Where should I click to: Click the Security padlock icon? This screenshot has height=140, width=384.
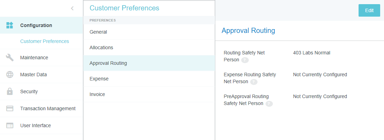pyautogui.click(x=10, y=91)
